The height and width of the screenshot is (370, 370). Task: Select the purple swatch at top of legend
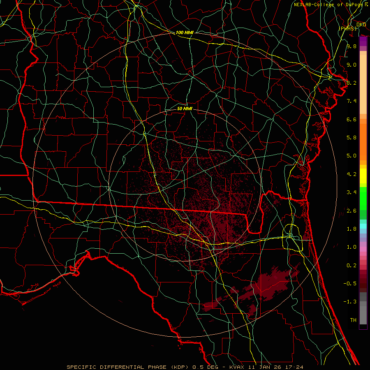(363, 41)
